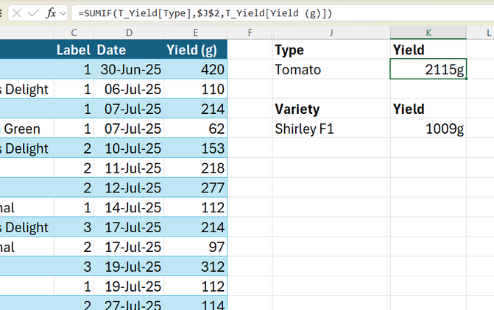
Task: Select column D header
Action: [x=129, y=33]
